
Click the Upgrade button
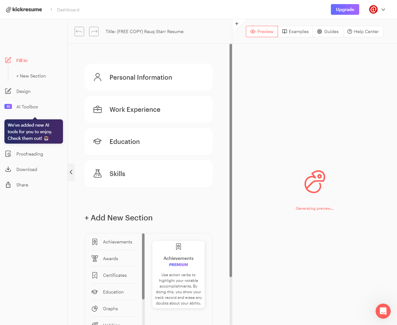(345, 9)
